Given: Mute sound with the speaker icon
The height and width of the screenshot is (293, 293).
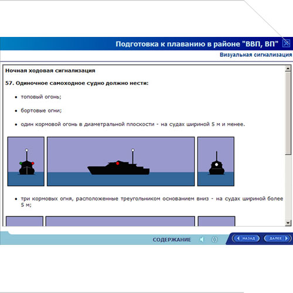Looking at the screenshot, I should pos(202,239).
